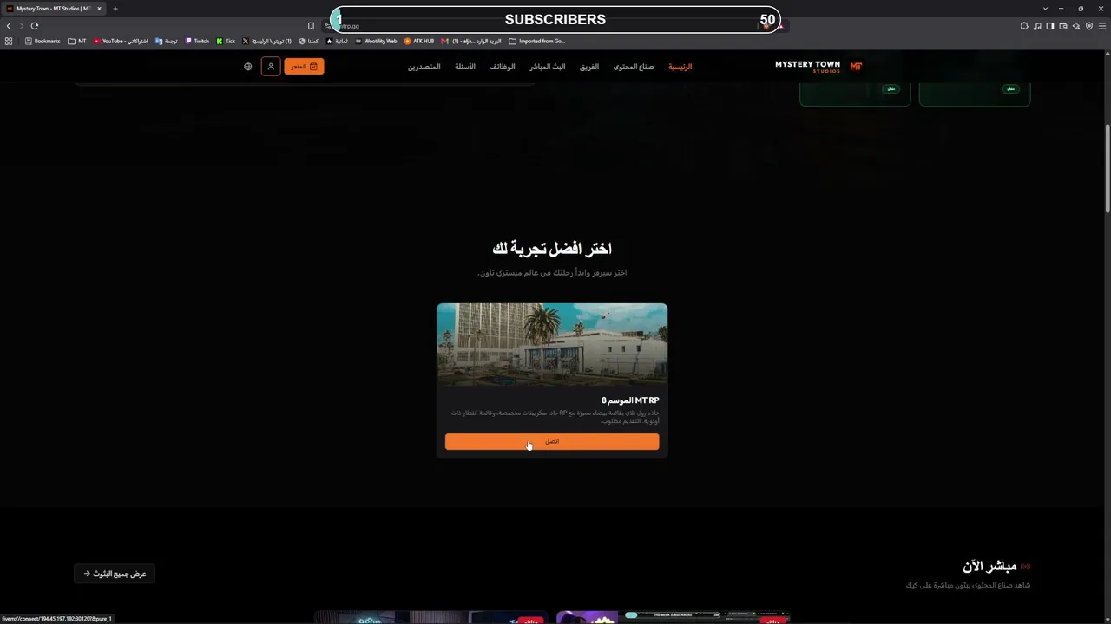Open site settings icon in address bar
Screen dimensions: 1111x624
click(328, 26)
